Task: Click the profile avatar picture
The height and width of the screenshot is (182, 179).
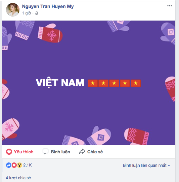Action: (13, 10)
